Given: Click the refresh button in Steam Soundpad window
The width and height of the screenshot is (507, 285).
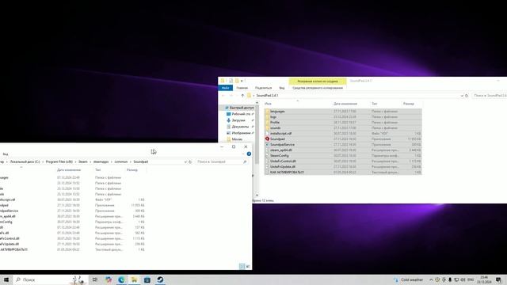Looking at the screenshot, I should click(x=190, y=161).
